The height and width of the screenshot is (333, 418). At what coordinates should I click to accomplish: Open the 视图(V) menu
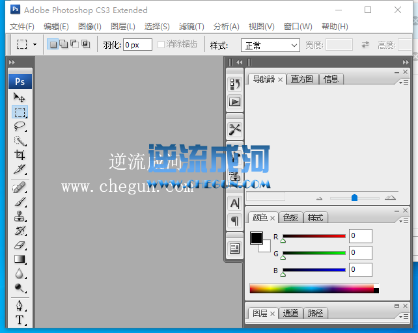click(x=261, y=27)
